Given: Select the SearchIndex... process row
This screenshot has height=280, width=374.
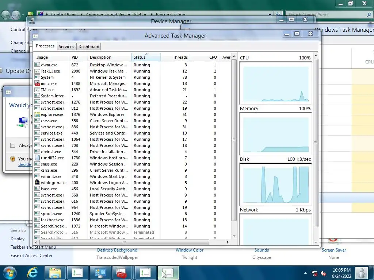Looking at the screenshot, I should (132, 226).
